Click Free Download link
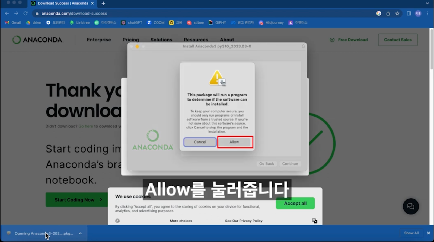Image resolution: width=434 pixels, height=242 pixels. coord(349,40)
